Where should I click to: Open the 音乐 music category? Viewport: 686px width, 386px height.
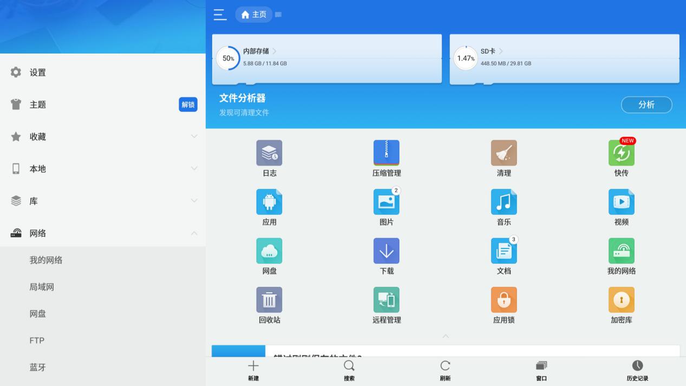pyautogui.click(x=504, y=202)
